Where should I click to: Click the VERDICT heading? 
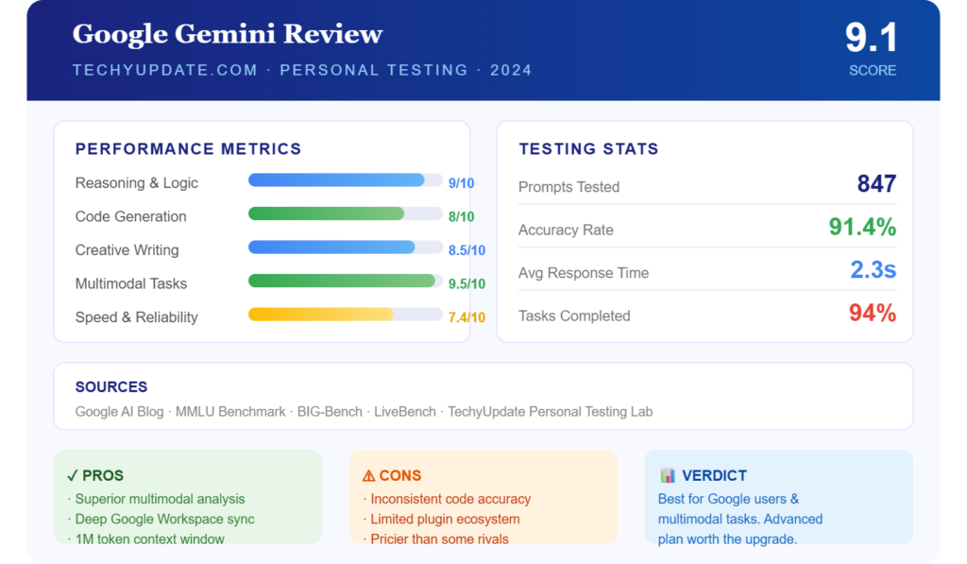[714, 476]
